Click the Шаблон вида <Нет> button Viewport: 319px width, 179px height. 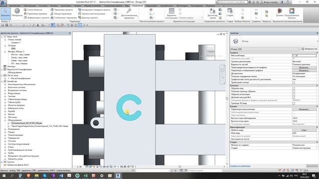(304, 130)
